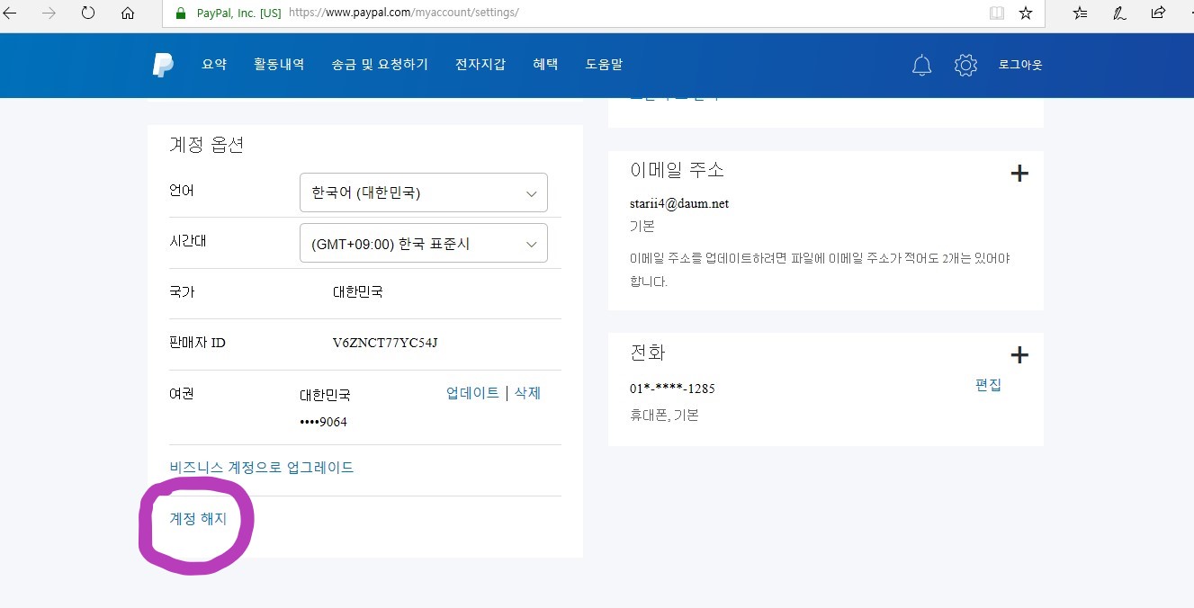Open the notifications bell
This screenshot has height=608, width=1194.
click(x=921, y=65)
